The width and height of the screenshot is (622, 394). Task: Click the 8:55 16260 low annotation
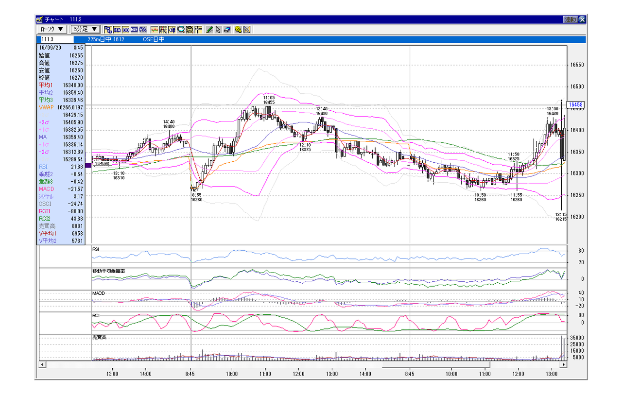point(196,197)
